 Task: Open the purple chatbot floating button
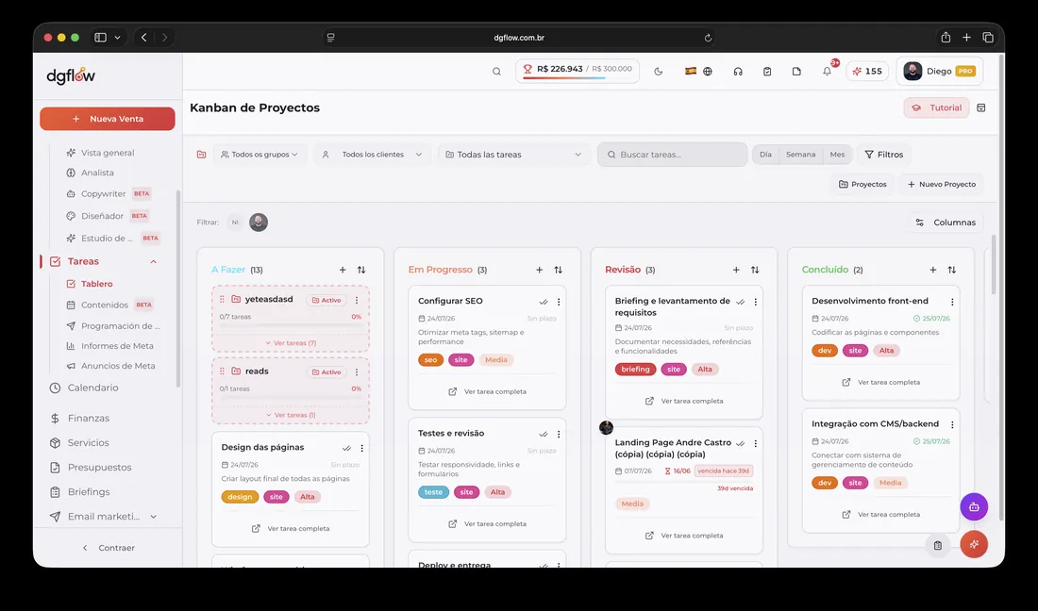click(974, 507)
